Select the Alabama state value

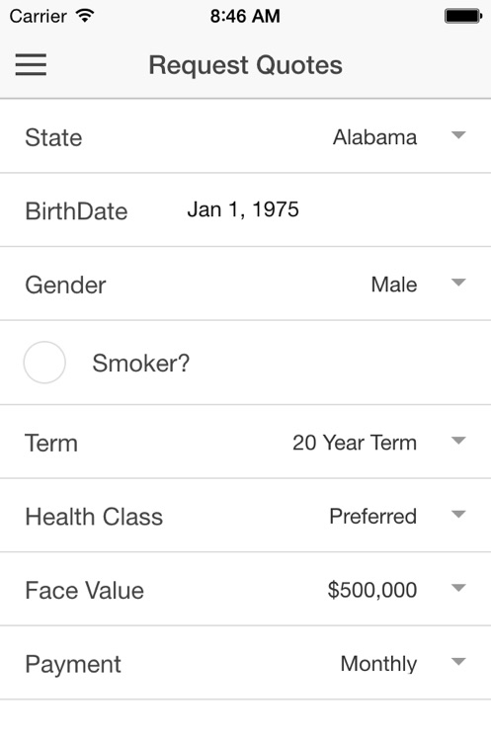tap(375, 137)
